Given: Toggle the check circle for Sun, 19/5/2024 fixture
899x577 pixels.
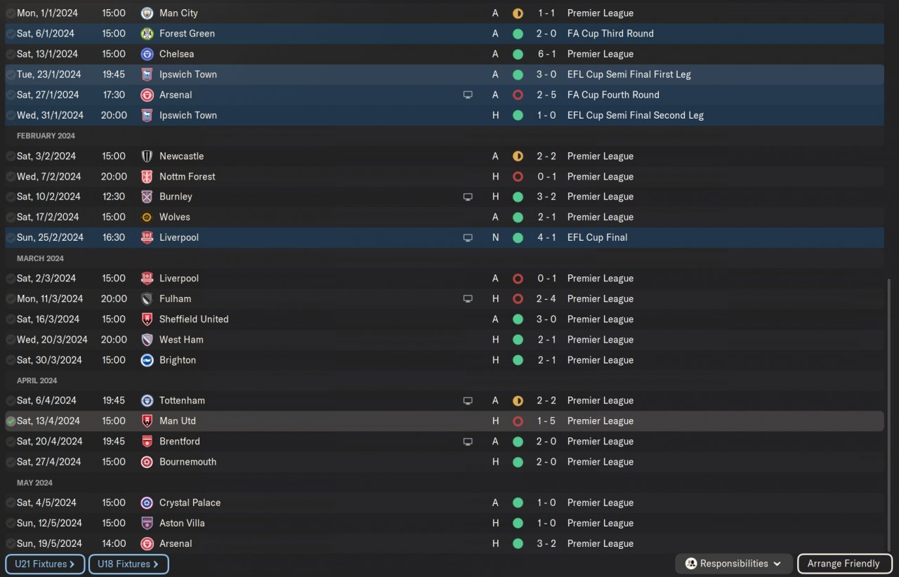Looking at the screenshot, I should tap(11, 543).
